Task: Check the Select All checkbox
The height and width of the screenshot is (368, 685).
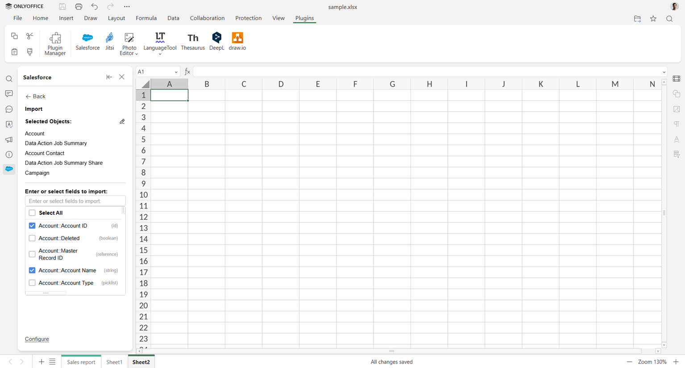Action: pos(32,213)
